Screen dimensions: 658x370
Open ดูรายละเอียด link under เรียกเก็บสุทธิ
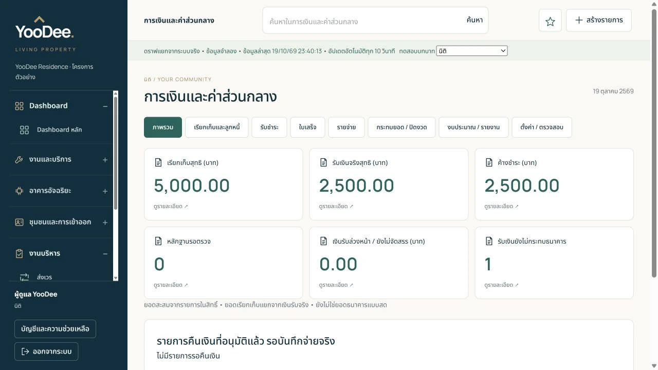171,207
